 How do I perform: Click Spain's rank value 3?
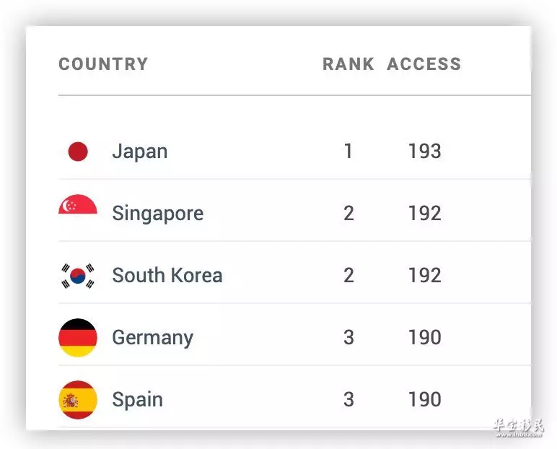pos(348,399)
